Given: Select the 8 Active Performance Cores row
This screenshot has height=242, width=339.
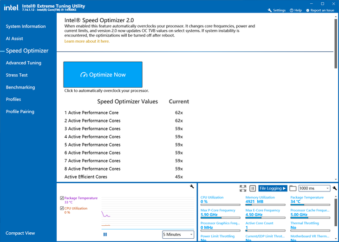Looking at the screenshot, I should (x=124, y=169).
